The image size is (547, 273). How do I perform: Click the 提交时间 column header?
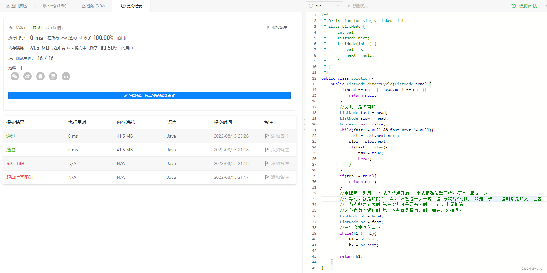click(x=223, y=122)
